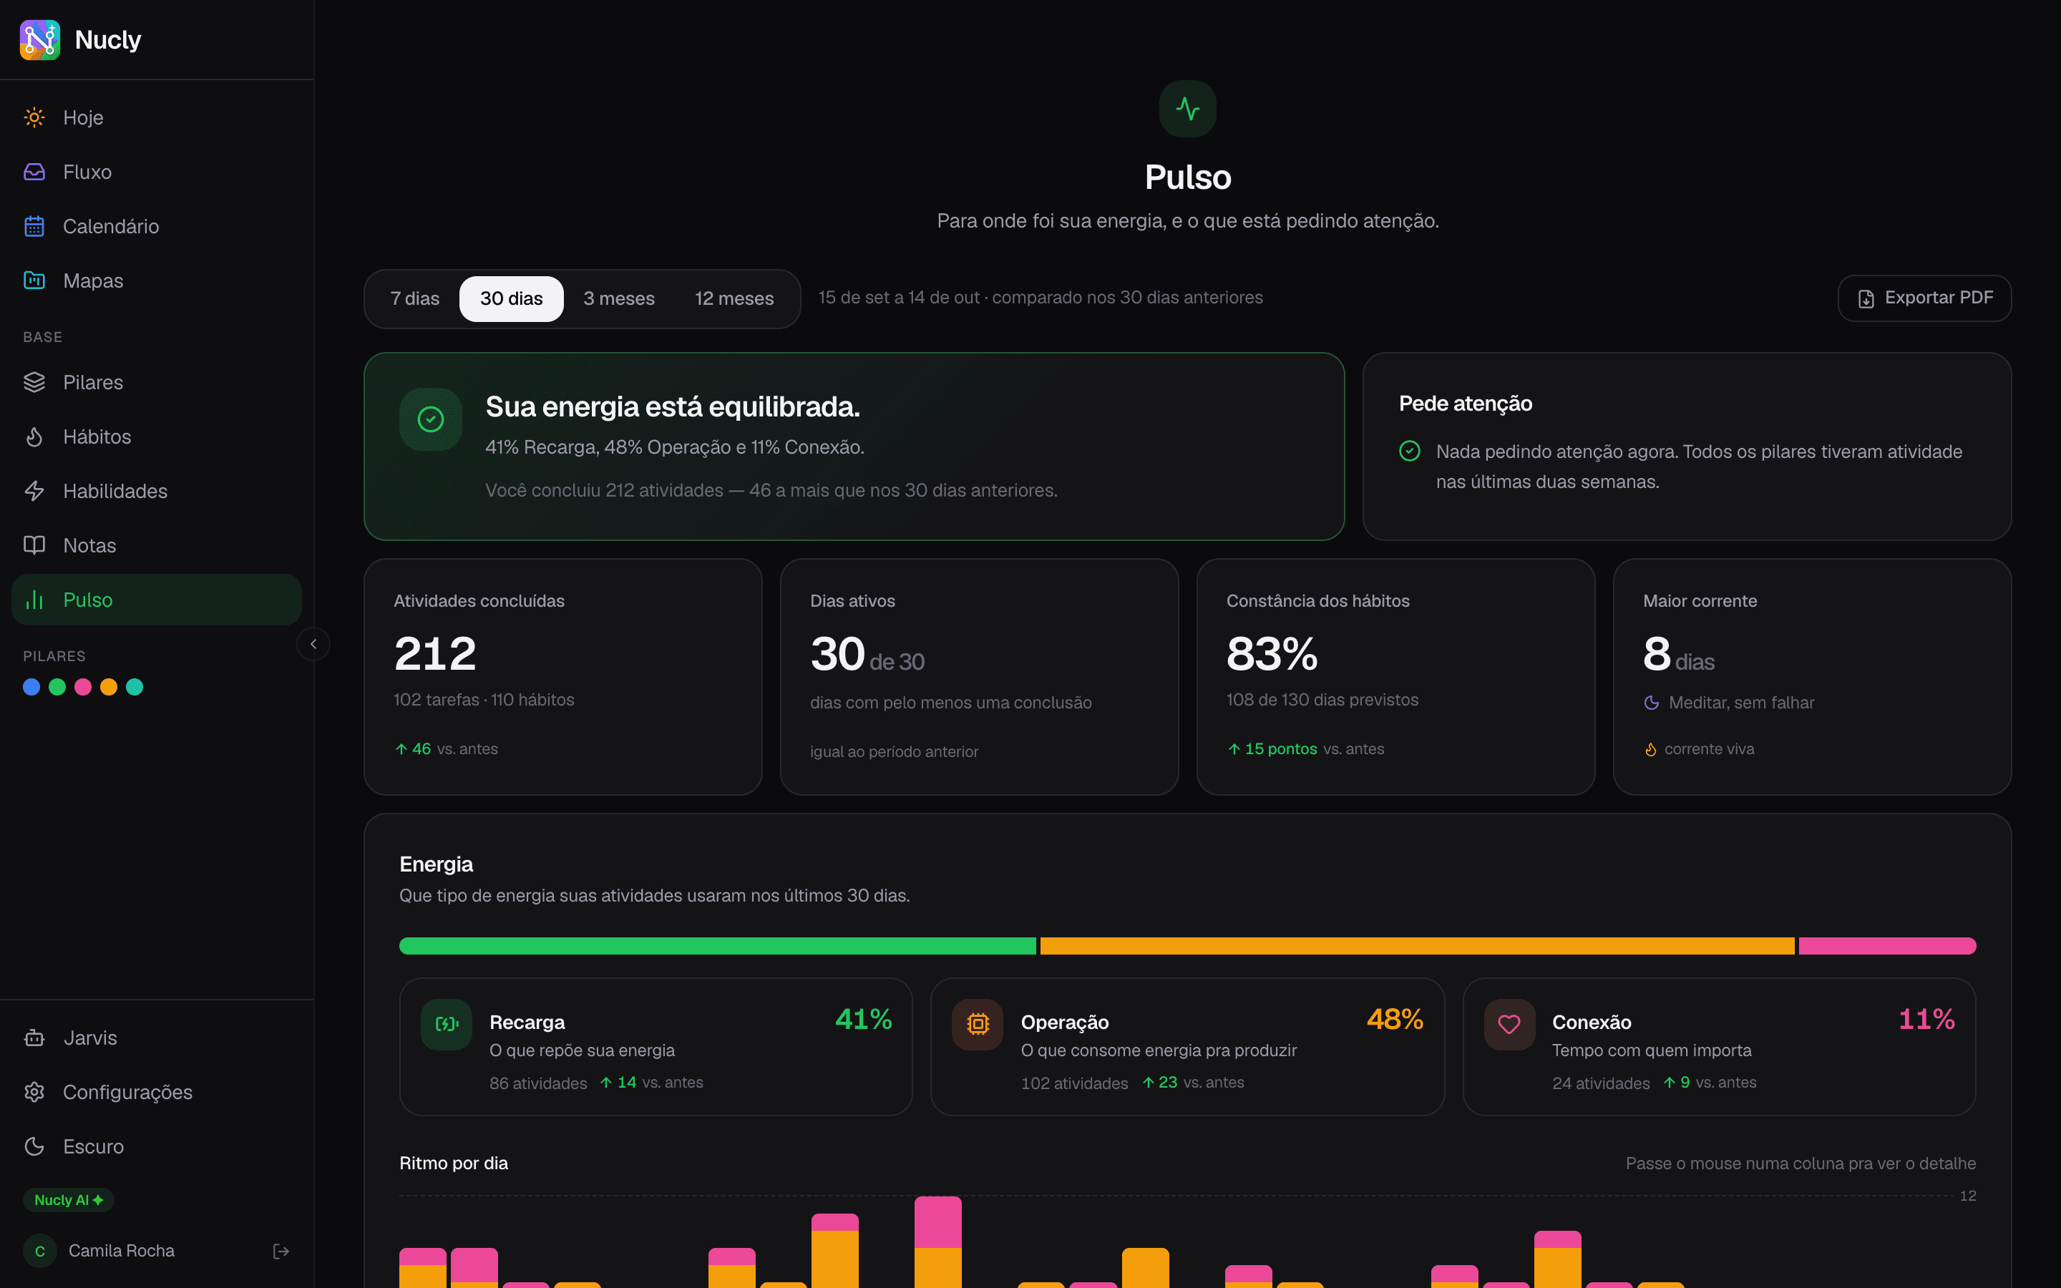Image resolution: width=2061 pixels, height=1288 pixels.
Task: Click the Conexão heart icon
Action: (1509, 1024)
